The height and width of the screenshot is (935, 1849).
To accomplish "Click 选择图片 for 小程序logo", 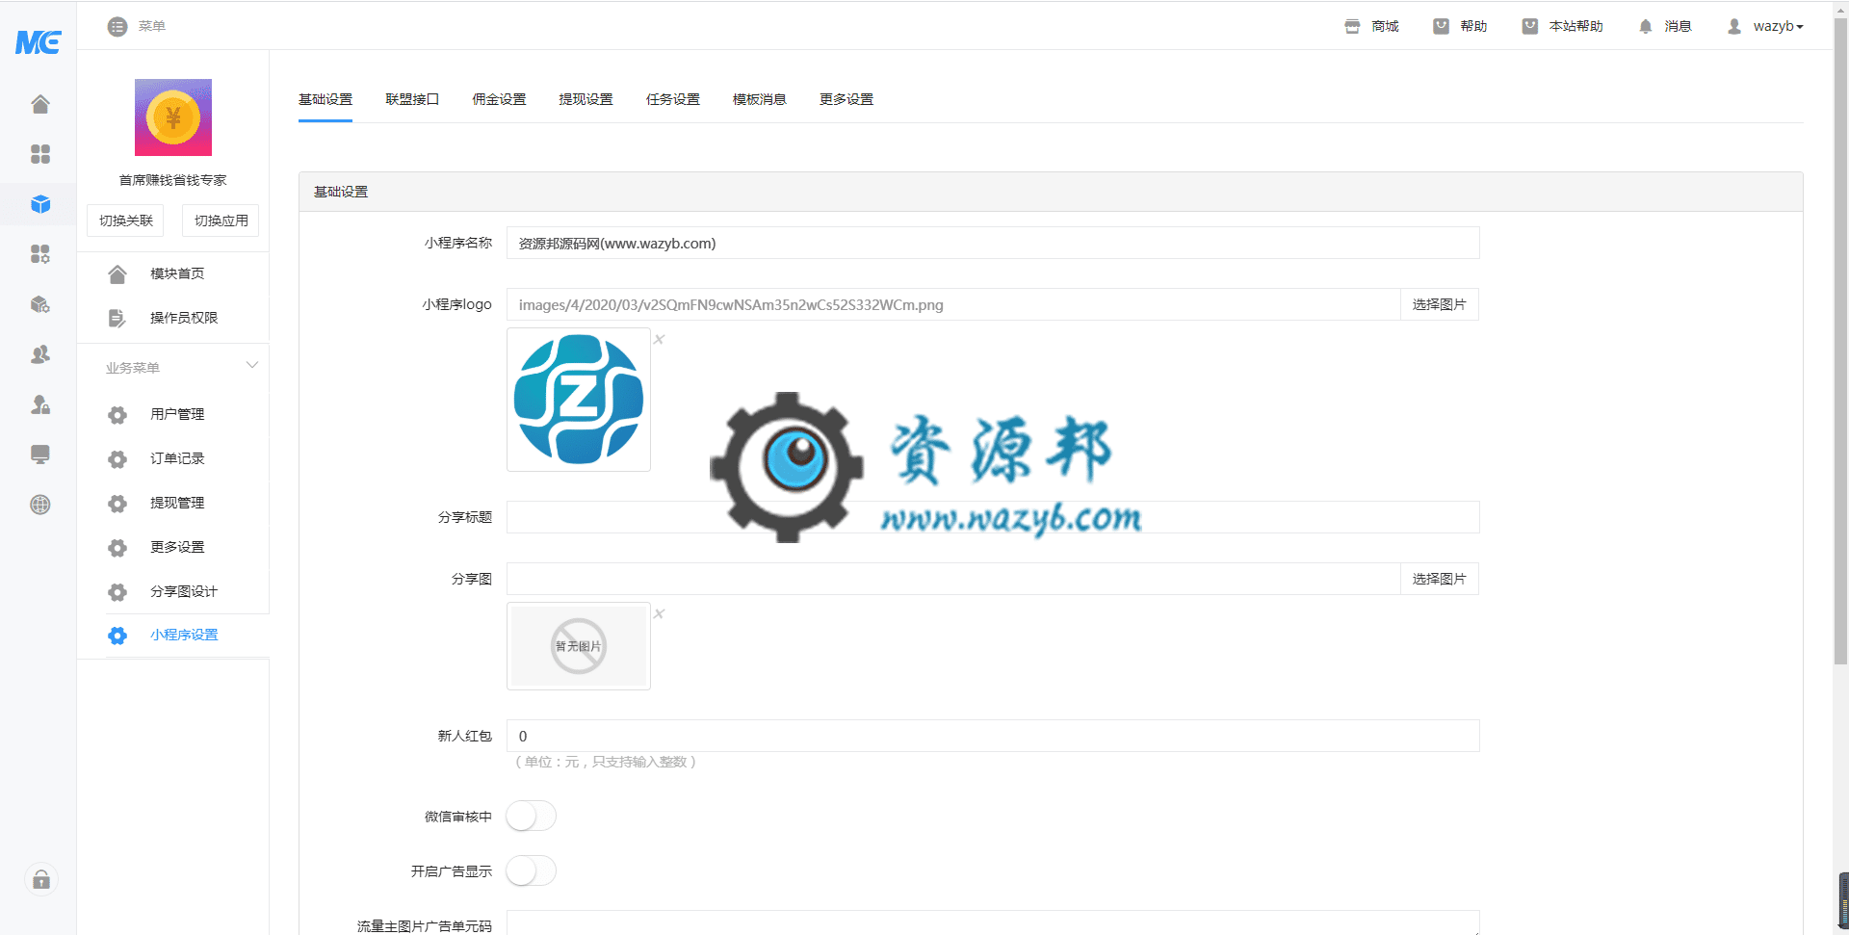I will (1440, 304).
